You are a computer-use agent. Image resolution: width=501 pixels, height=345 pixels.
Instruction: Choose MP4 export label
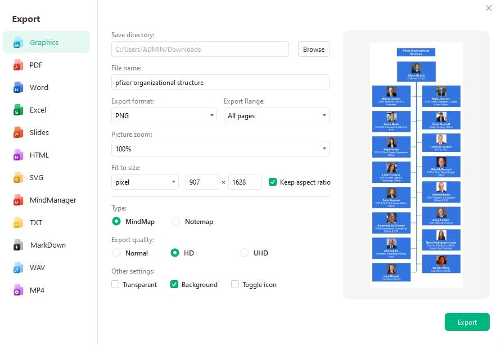tap(37, 290)
